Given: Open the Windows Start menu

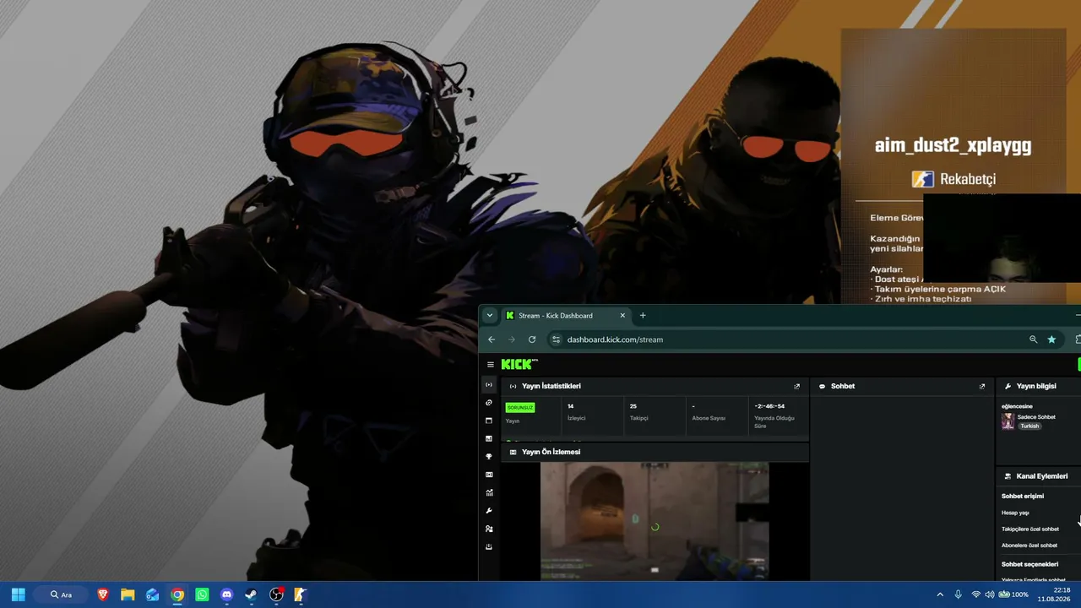Looking at the screenshot, I should (x=19, y=594).
